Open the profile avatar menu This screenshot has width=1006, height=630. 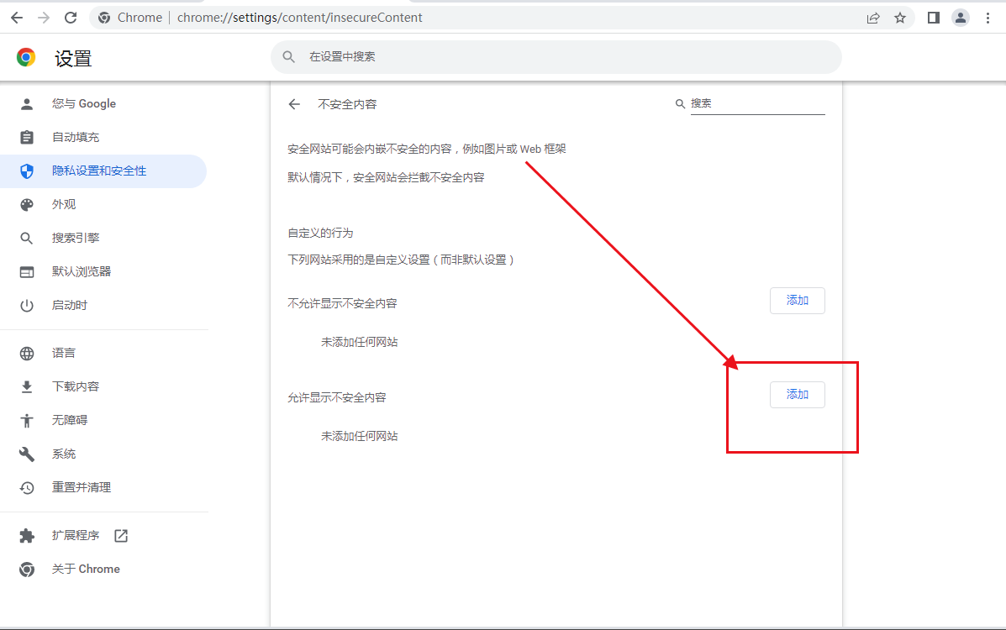pos(961,18)
